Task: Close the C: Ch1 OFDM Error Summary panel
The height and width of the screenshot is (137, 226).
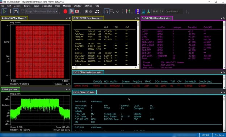Action: click(x=138, y=18)
